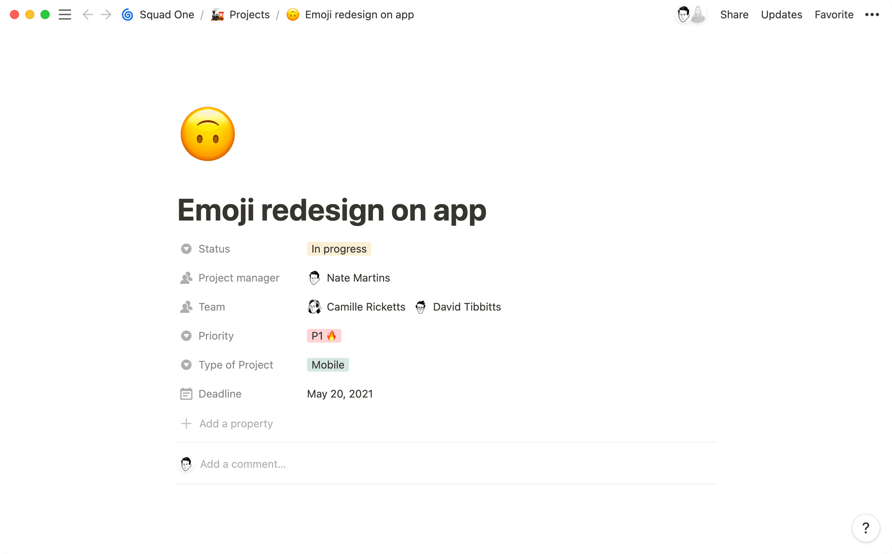Go to Projects in the breadcrumb
Image resolution: width=892 pixels, height=554 pixels.
click(249, 15)
